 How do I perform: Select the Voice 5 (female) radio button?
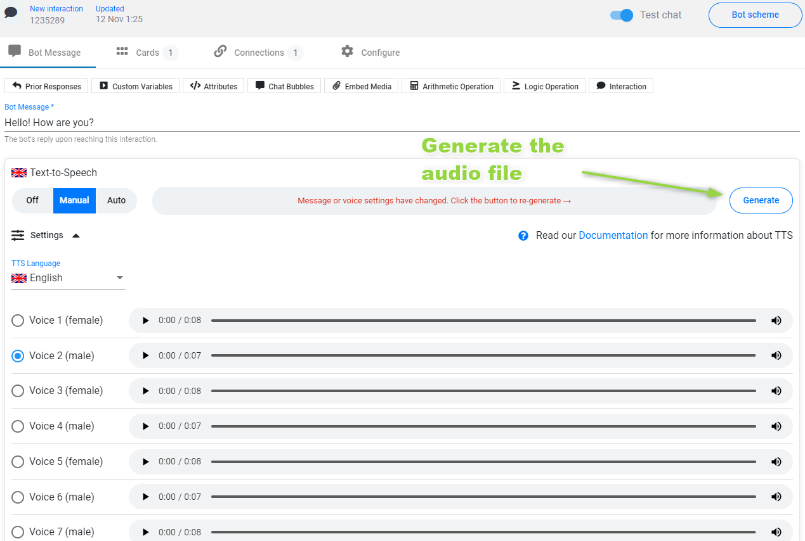[18, 462]
